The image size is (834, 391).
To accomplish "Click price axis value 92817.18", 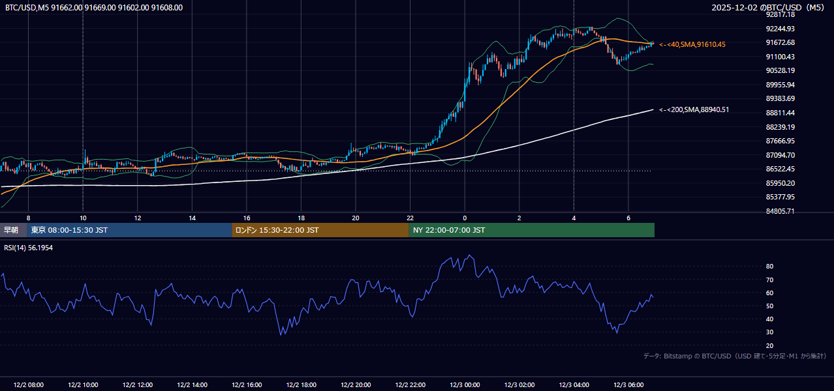I will (x=780, y=14).
